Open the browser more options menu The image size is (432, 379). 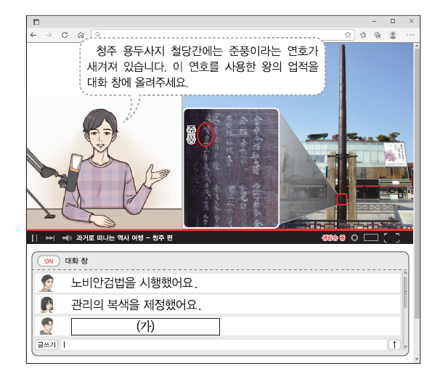click(410, 35)
